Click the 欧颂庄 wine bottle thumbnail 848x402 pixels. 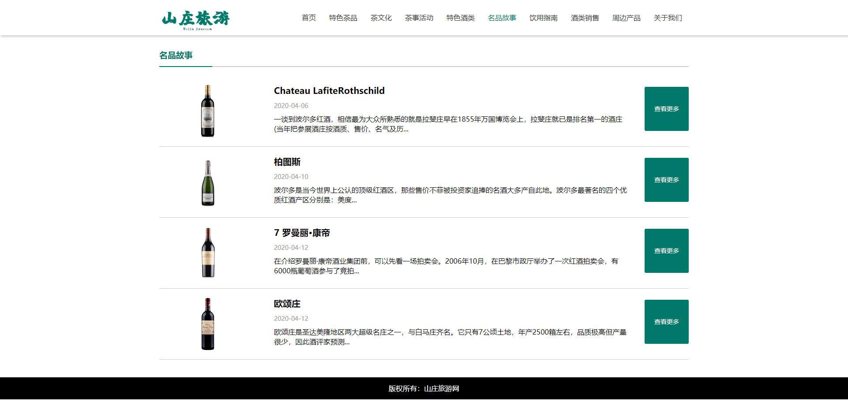pos(208,324)
